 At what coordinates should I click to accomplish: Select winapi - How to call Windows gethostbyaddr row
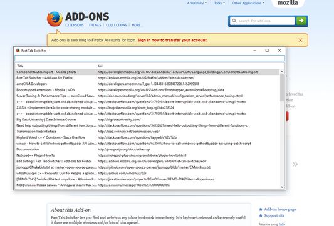click(x=147, y=143)
